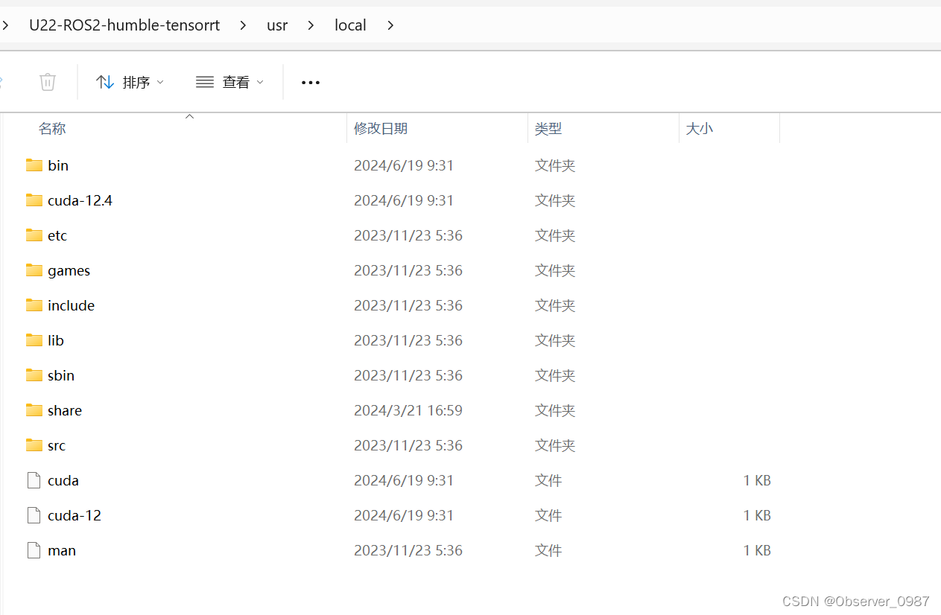Click the cuda file name
Image resolution: width=941 pixels, height=615 pixels.
tap(63, 480)
